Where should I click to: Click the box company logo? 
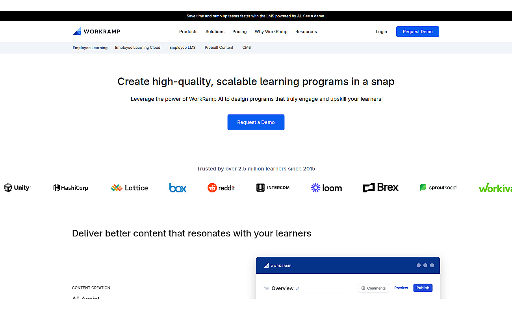point(178,188)
